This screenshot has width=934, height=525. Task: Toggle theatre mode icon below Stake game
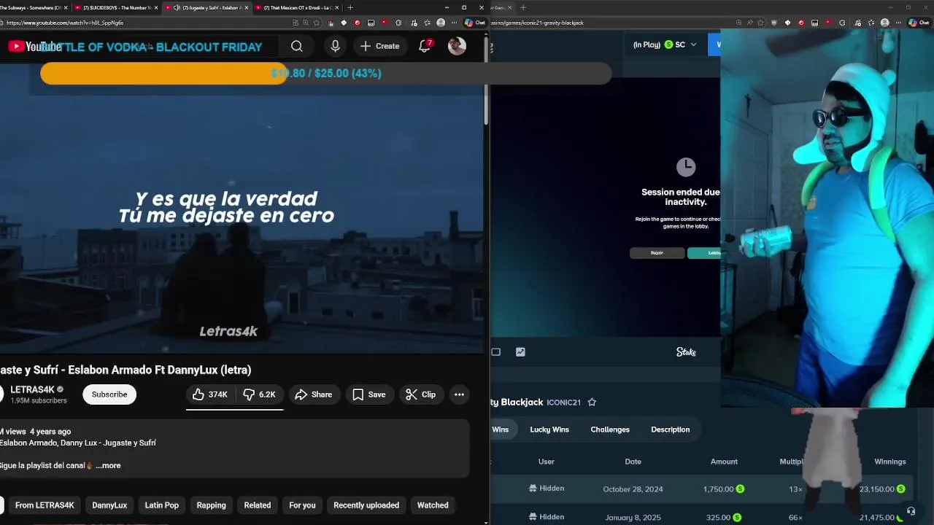496,352
